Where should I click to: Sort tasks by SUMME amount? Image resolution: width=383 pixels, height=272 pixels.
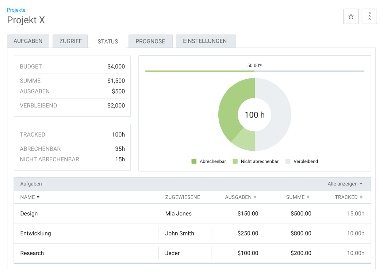[x=297, y=197]
